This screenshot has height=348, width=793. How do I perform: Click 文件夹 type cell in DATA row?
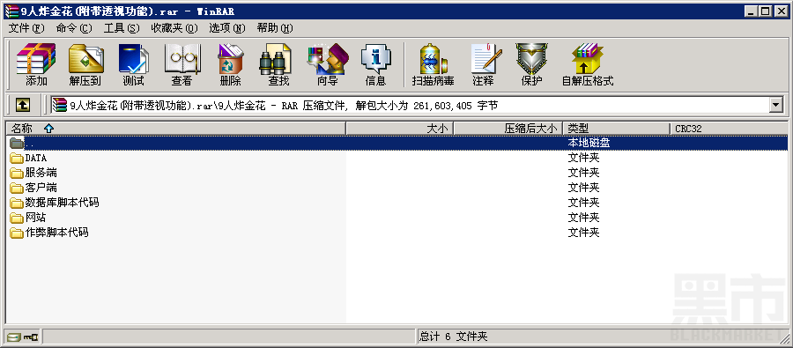(x=583, y=159)
